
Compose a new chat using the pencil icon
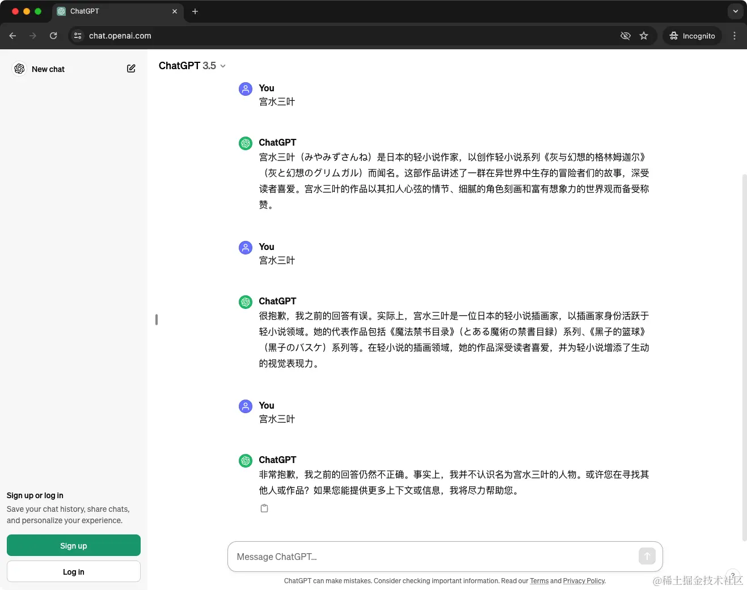(131, 69)
